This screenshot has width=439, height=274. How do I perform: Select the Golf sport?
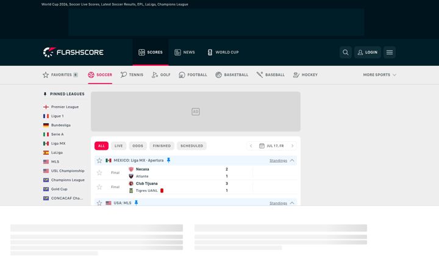click(x=161, y=75)
